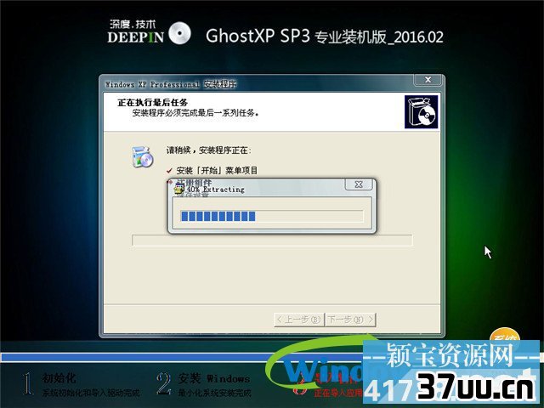The image size is (544, 408).
Task: Click the 40% Extracting title text
Action: coord(215,190)
